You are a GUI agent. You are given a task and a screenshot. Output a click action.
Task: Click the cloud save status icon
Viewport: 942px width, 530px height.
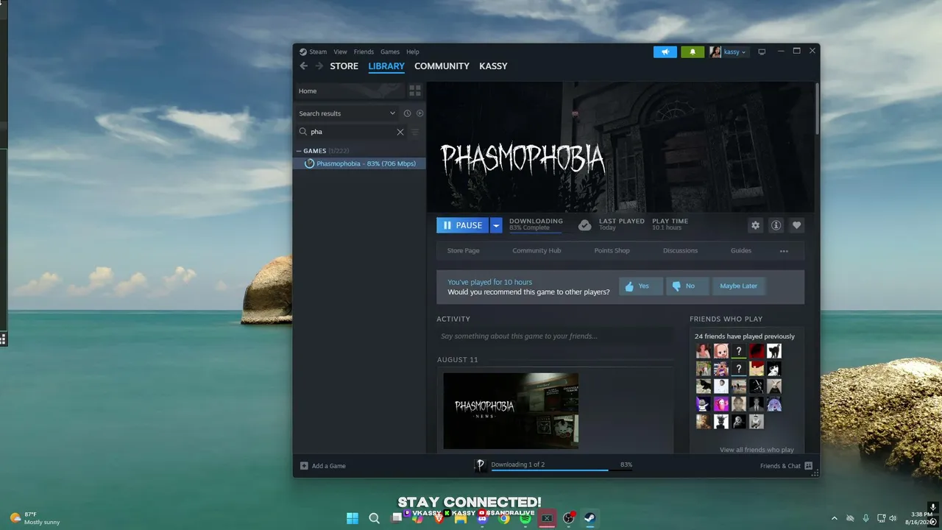click(585, 225)
